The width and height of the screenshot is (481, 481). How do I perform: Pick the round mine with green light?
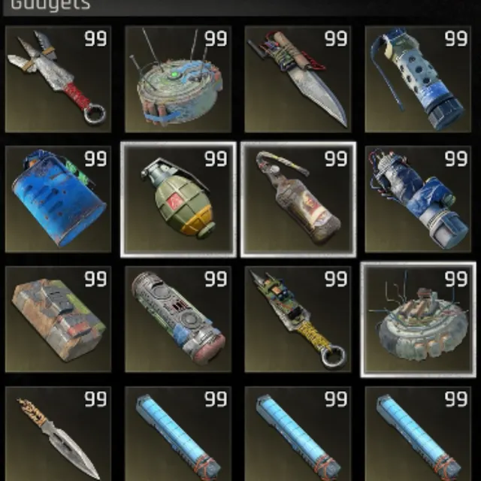(x=178, y=79)
